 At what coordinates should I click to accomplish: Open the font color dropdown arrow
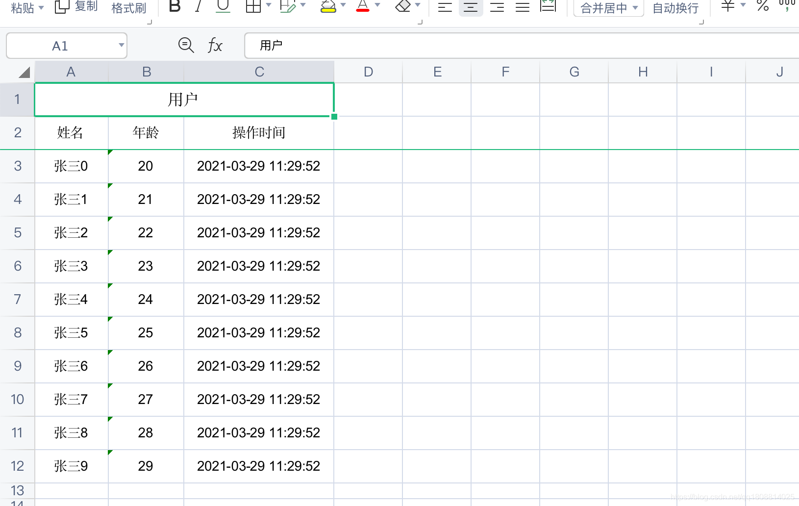[377, 5]
